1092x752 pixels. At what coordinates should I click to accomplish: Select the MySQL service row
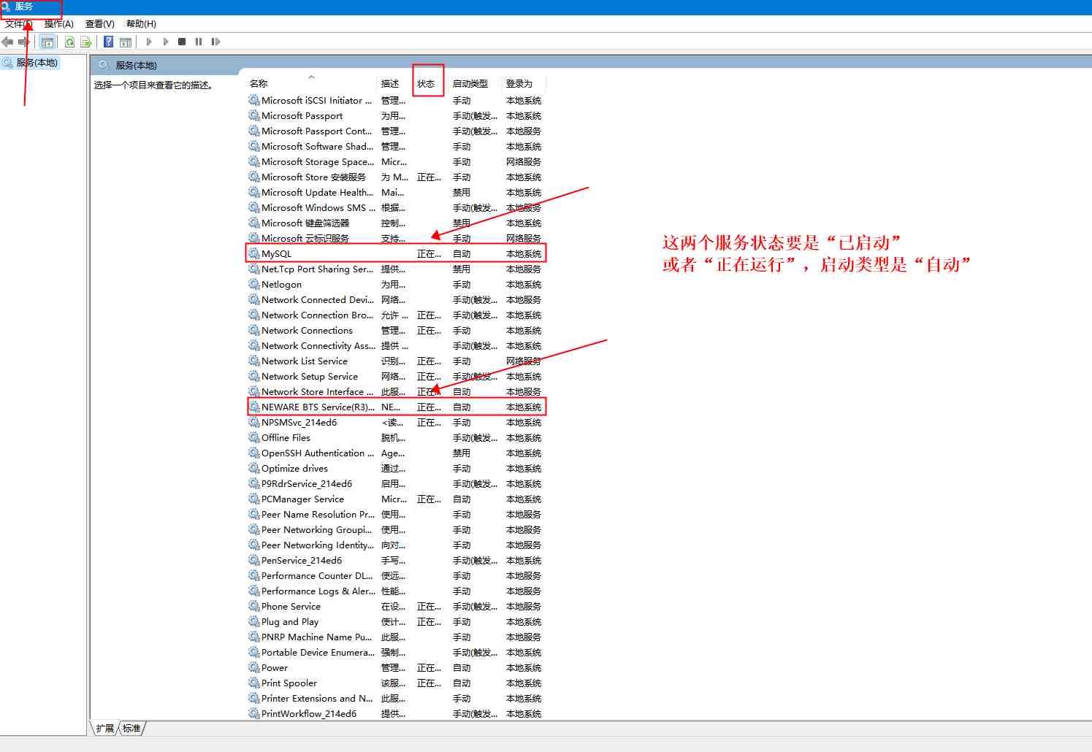(x=395, y=253)
